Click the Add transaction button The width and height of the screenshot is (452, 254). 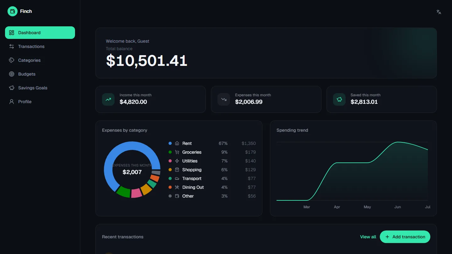point(405,237)
